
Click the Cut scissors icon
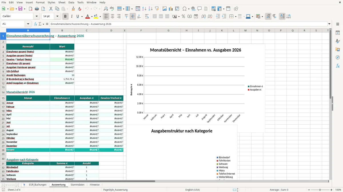tap(51, 9)
